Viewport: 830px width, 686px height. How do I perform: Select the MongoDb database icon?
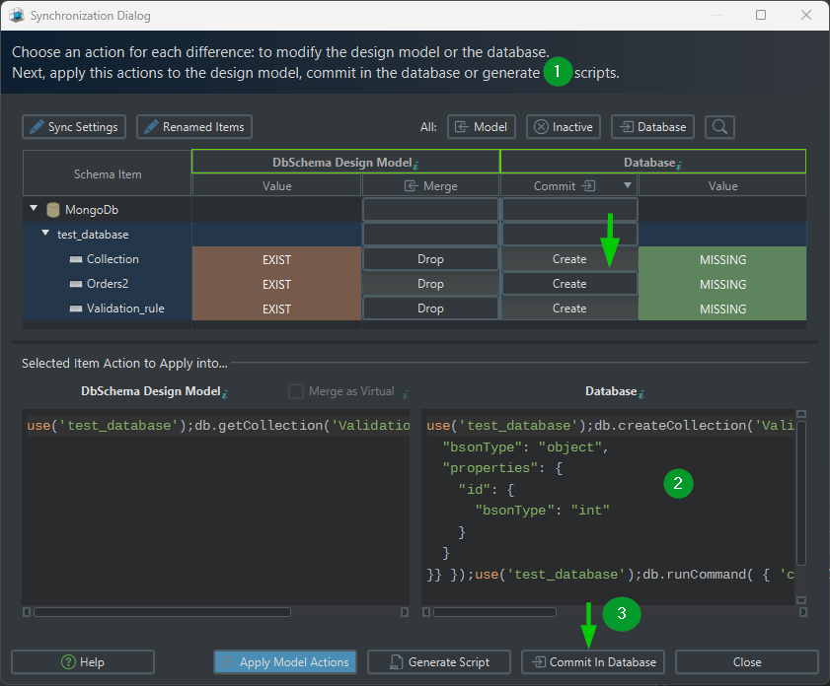click(53, 210)
